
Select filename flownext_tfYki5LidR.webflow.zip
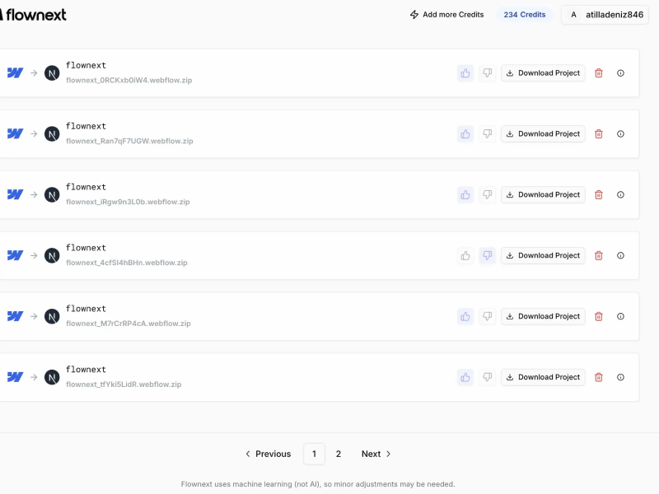click(124, 384)
